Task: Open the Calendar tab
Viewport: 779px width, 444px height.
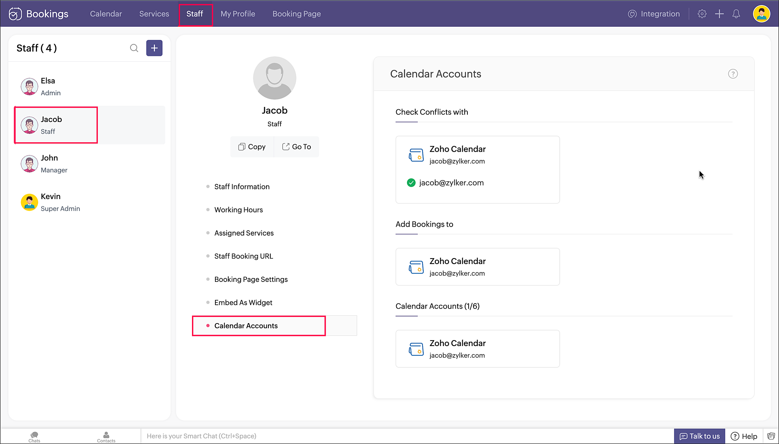Action: (x=106, y=14)
